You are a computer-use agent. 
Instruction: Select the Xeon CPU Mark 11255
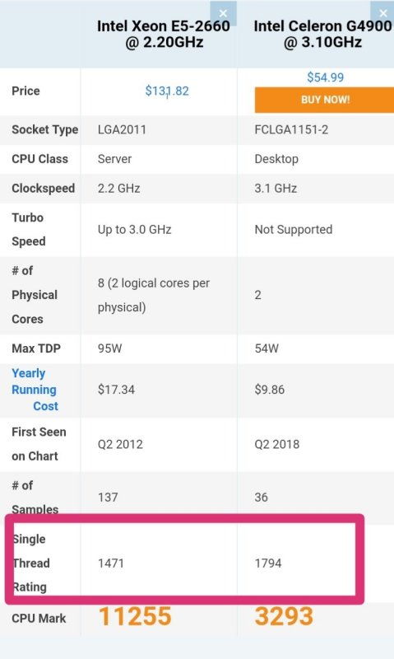coord(135,616)
